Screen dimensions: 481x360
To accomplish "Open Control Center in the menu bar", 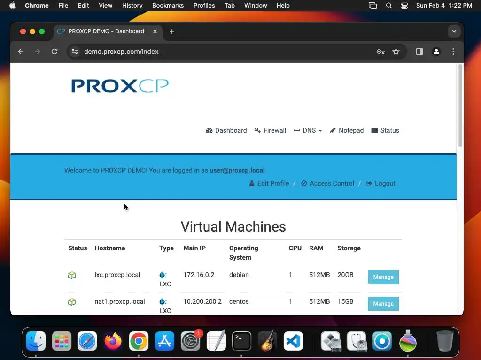I will pyautogui.click(x=404, y=6).
